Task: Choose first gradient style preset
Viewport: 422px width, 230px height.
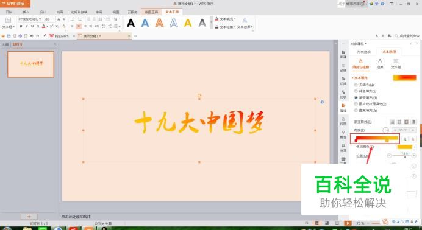Action: (x=392, y=122)
